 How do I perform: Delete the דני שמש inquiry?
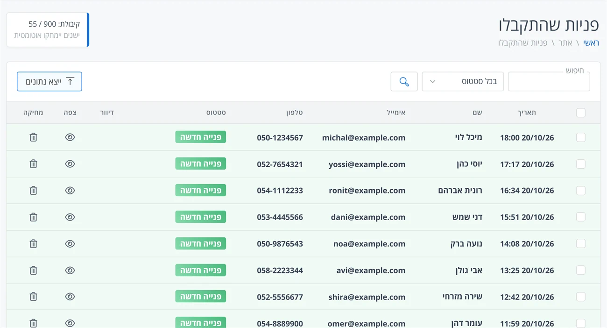click(33, 217)
